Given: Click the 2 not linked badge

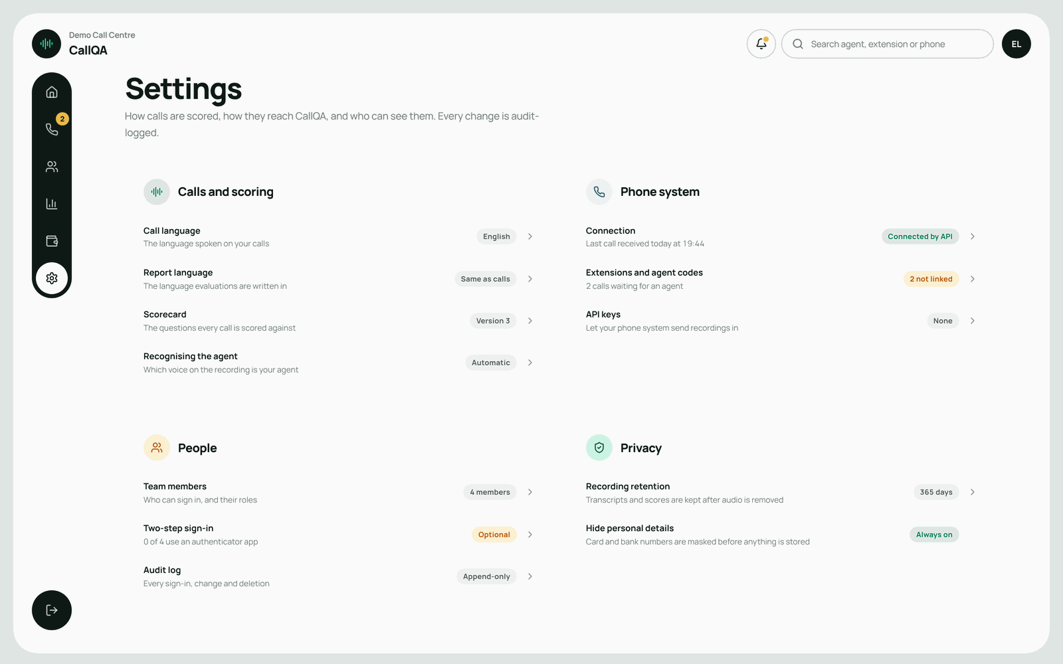Looking at the screenshot, I should pos(931,279).
